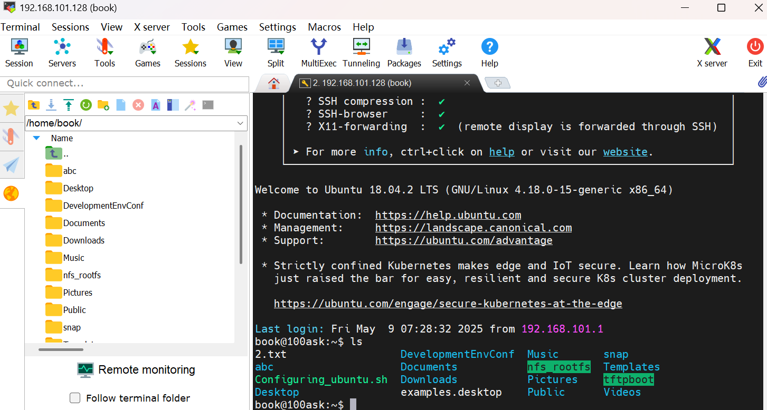The image size is (767, 410).
Task: Launch MultiExec mode
Action: [x=319, y=53]
